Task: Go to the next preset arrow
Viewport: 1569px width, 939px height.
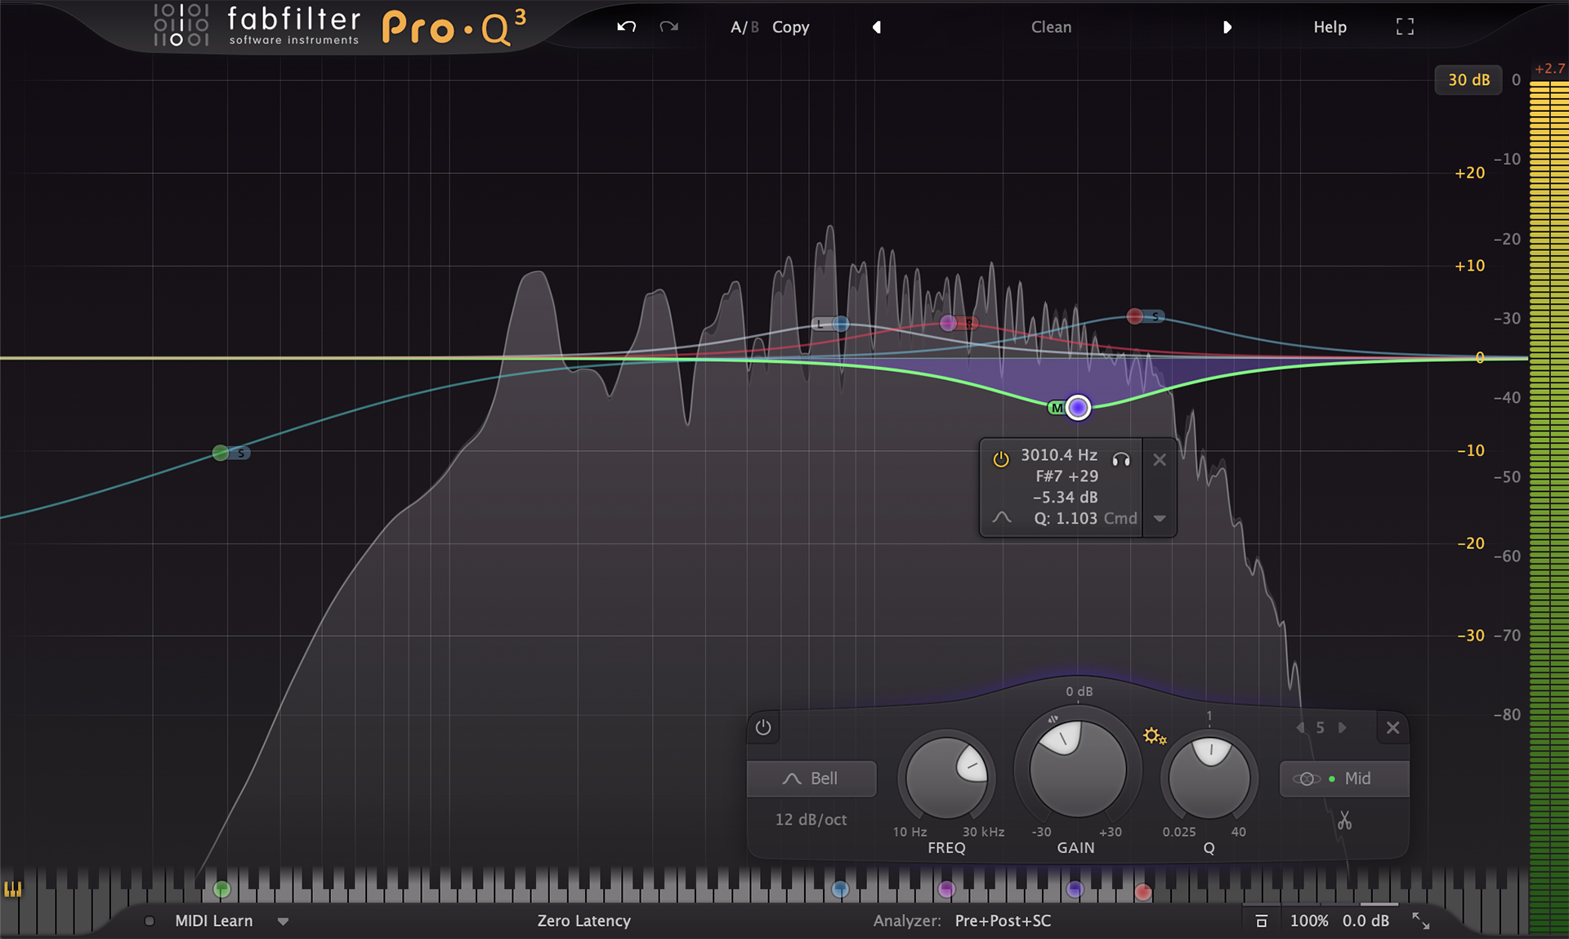Action: (1227, 27)
